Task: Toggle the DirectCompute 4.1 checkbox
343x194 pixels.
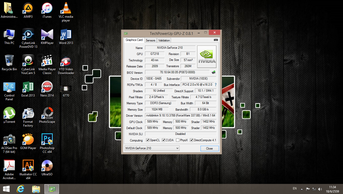Action: click(x=192, y=140)
